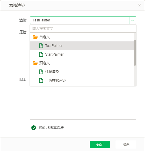Click inside the 脚本 text area
Image resolution: width=145 pixels, height=152 pixels.
[x=83, y=103]
